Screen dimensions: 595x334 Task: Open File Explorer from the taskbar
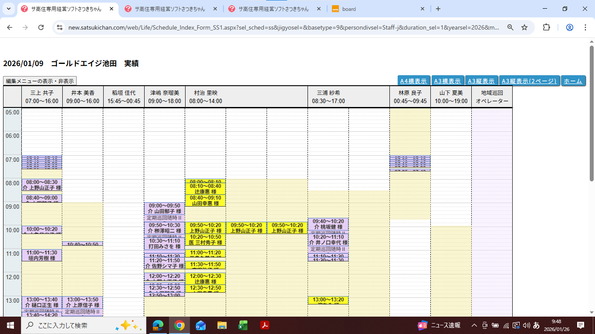click(222, 325)
